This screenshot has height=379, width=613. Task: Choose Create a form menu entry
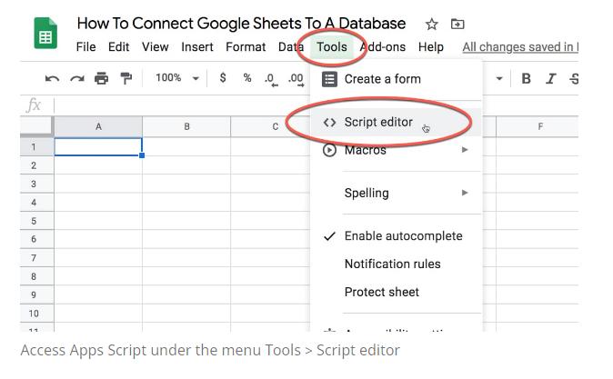[382, 79]
